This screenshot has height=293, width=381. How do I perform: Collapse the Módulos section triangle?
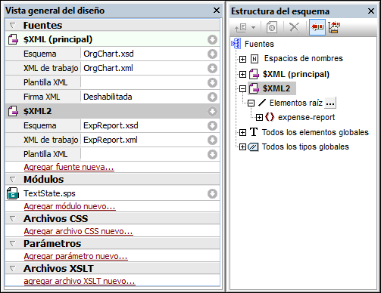[x=12, y=179]
